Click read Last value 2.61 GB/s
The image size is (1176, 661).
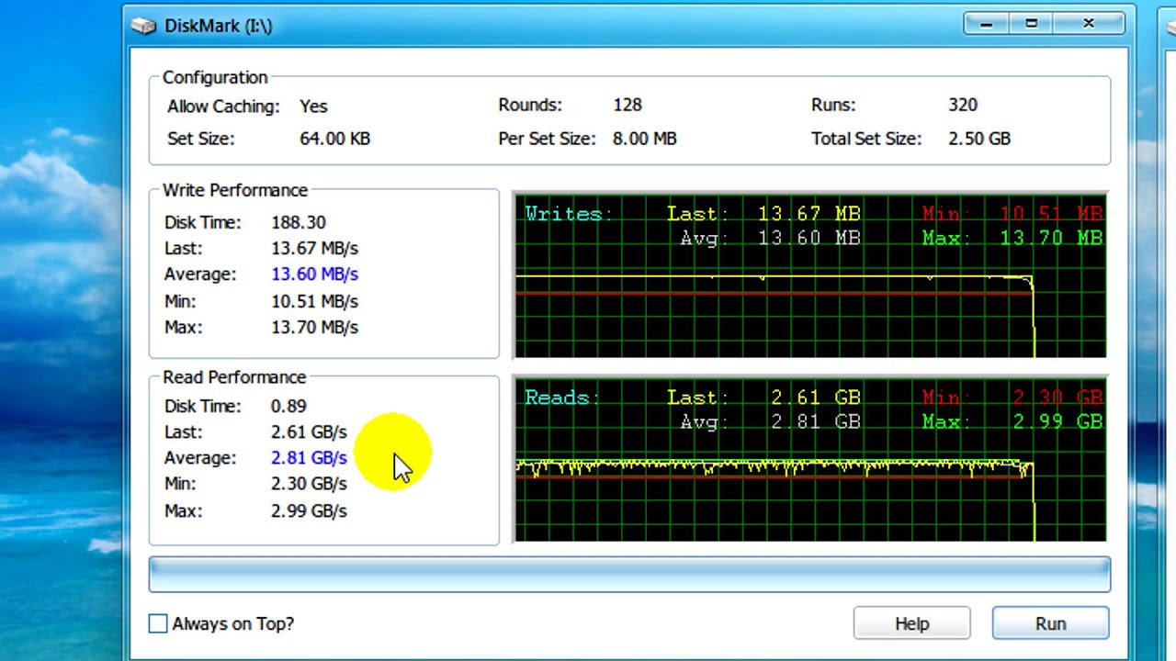click(x=309, y=431)
